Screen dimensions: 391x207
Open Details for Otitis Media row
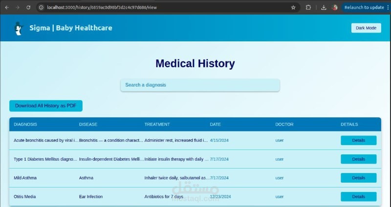click(x=359, y=197)
